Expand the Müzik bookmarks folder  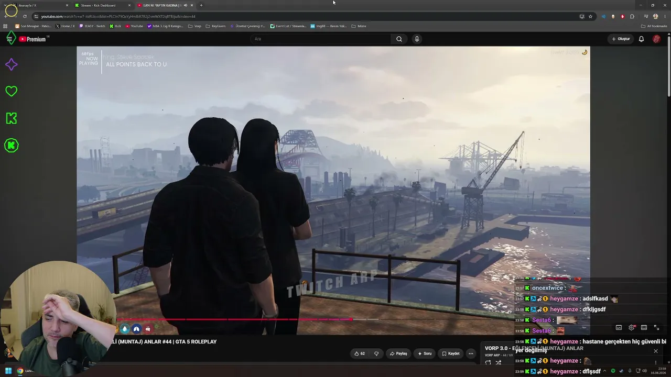358,26
